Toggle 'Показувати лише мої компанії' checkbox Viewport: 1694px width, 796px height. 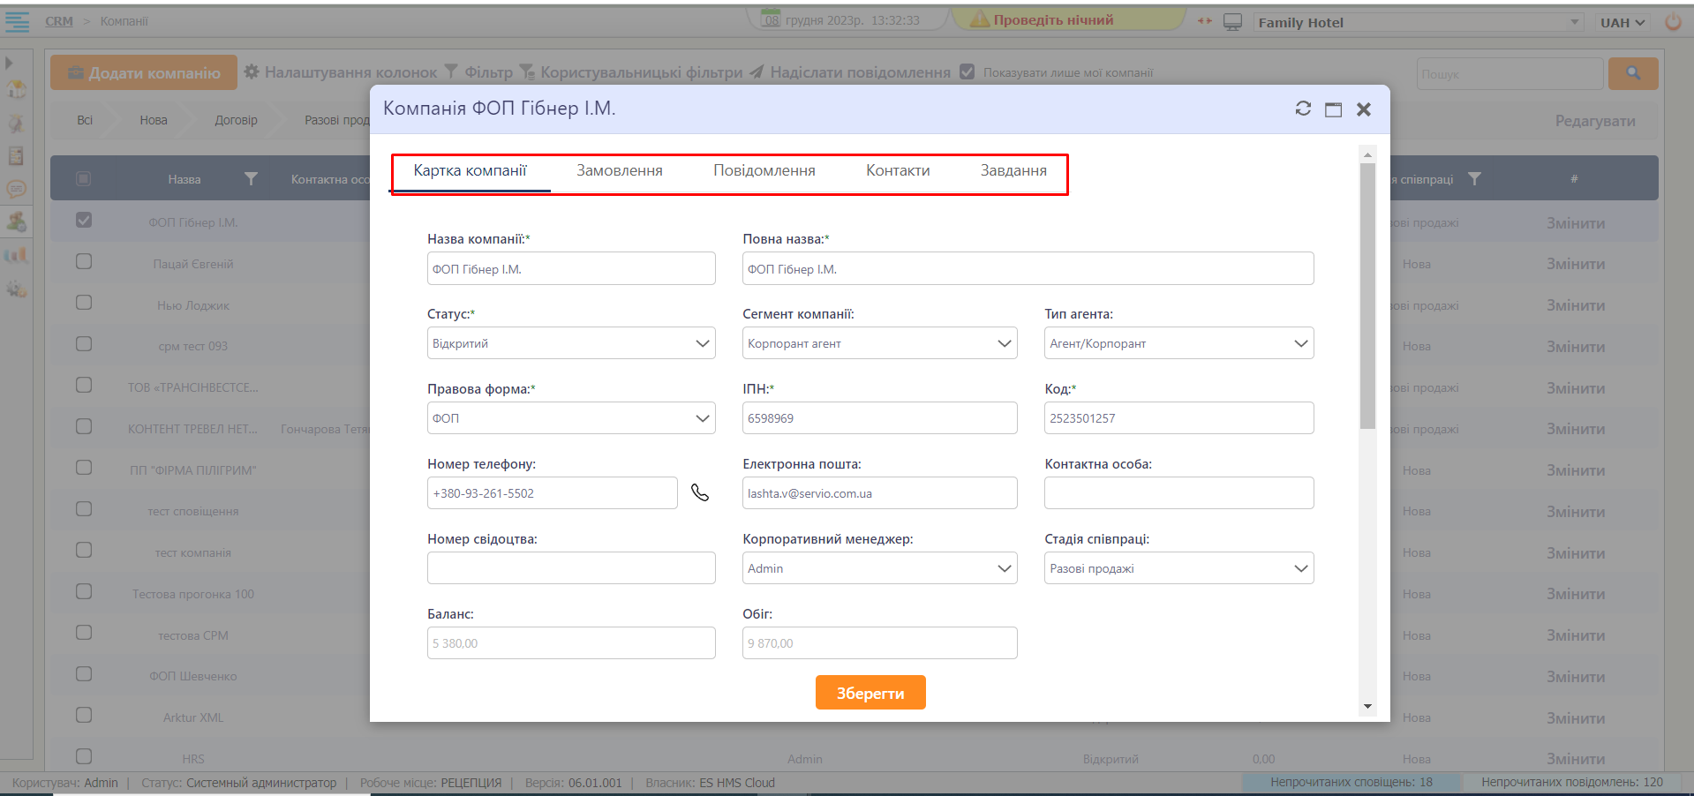tap(967, 72)
